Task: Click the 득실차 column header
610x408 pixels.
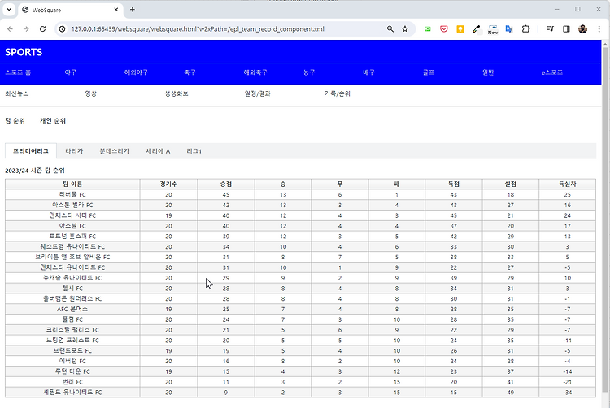Action: [x=567, y=184]
